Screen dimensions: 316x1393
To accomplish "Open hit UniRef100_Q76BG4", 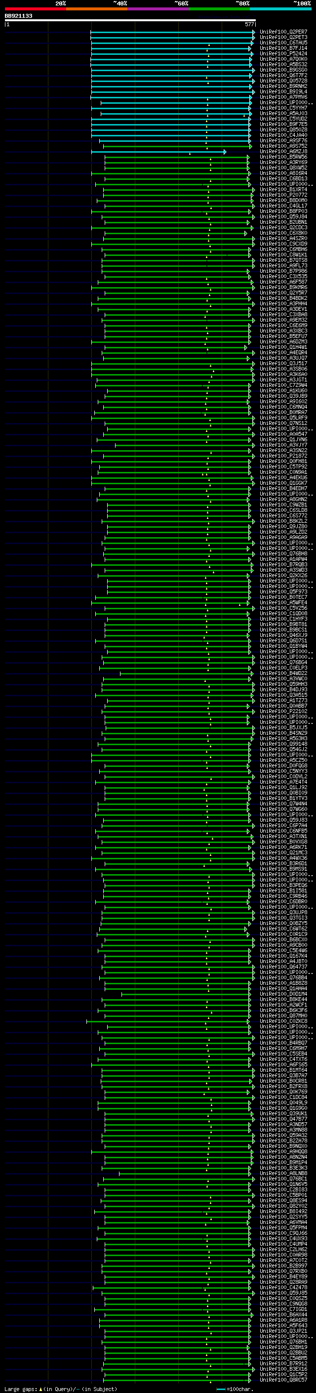I will coord(283,663).
